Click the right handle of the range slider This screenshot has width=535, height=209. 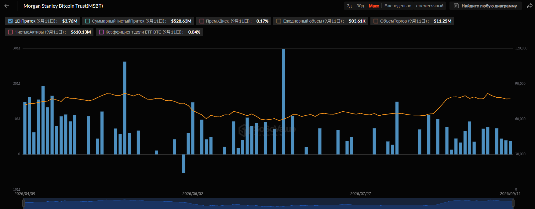[x=513, y=203]
